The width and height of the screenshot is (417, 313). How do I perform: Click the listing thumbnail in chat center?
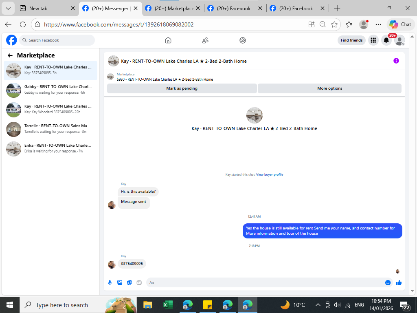[254, 115]
